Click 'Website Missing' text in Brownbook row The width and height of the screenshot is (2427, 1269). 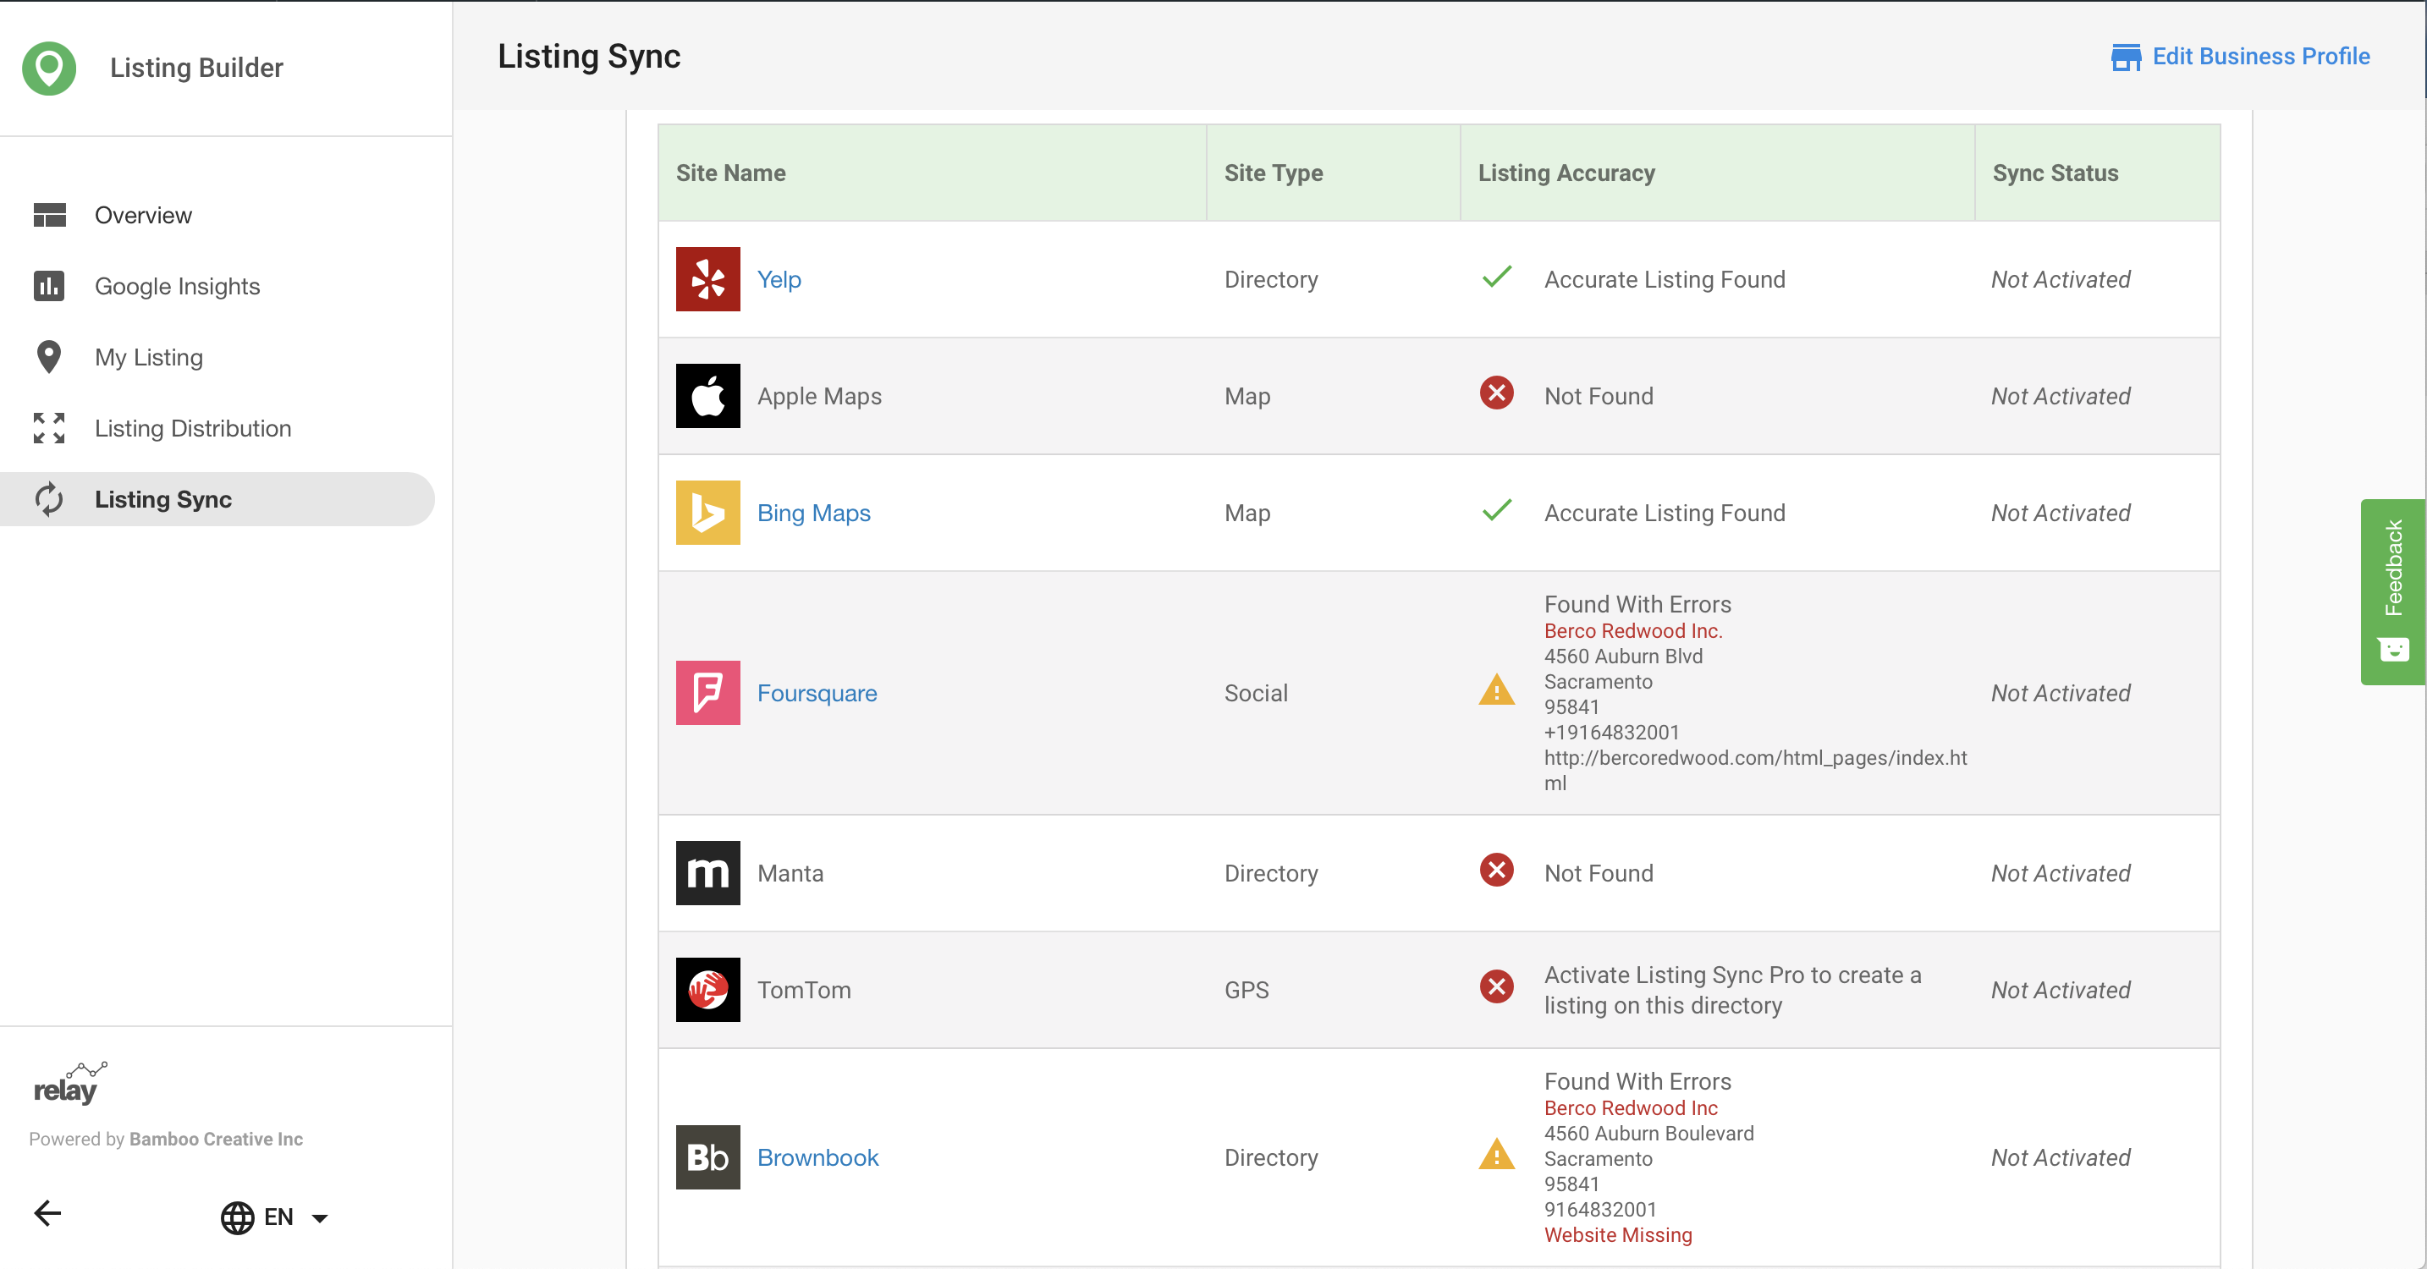1618,1235
